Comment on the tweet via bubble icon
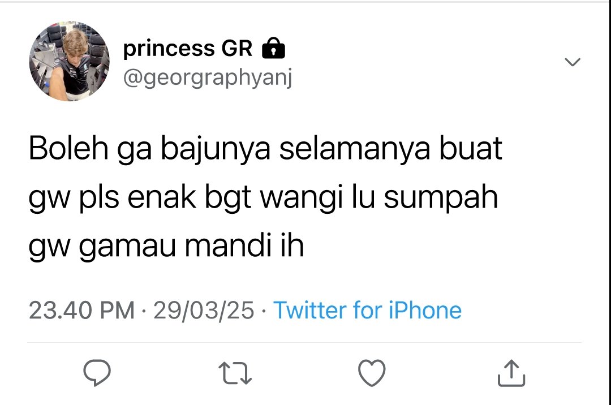The width and height of the screenshot is (611, 405). pos(97,373)
